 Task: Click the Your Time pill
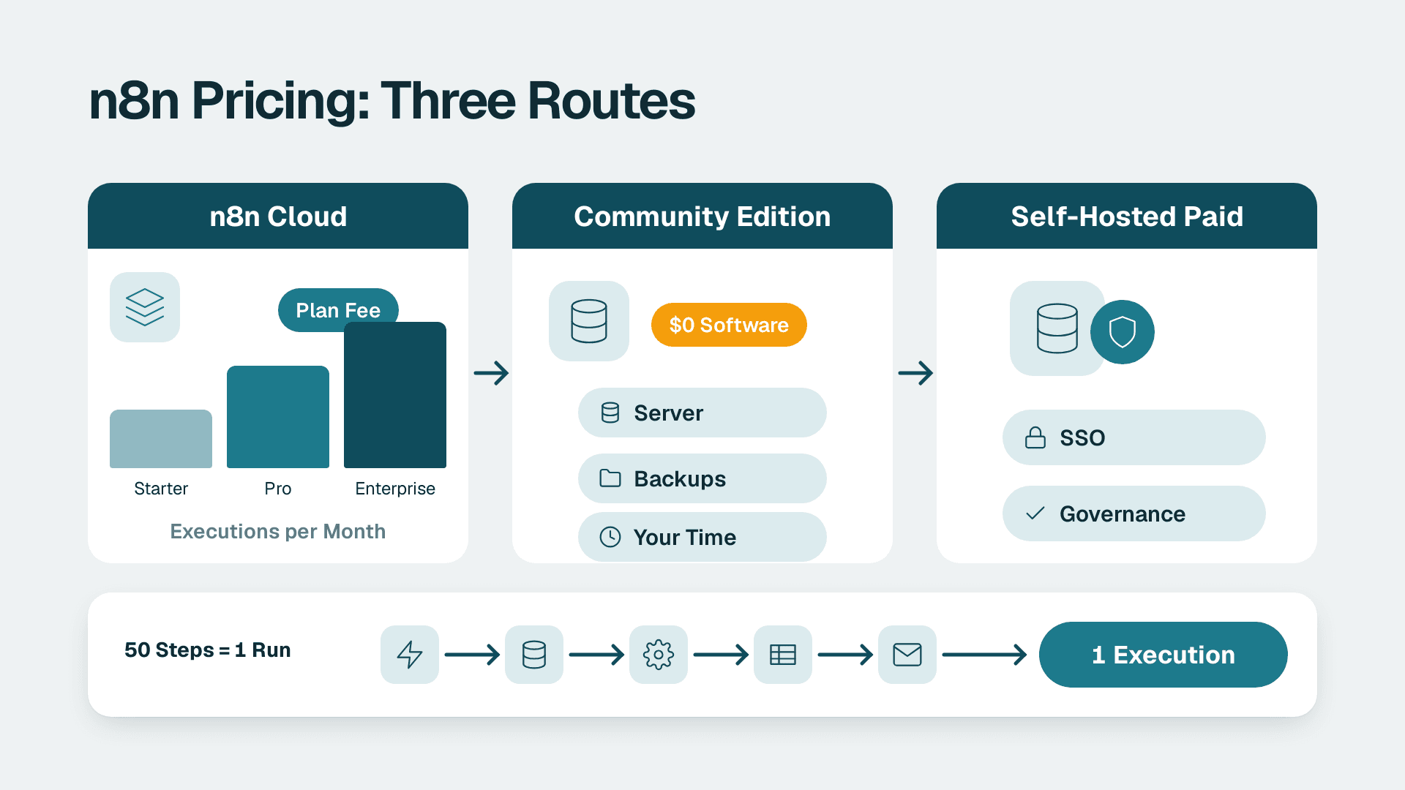pos(702,537)
